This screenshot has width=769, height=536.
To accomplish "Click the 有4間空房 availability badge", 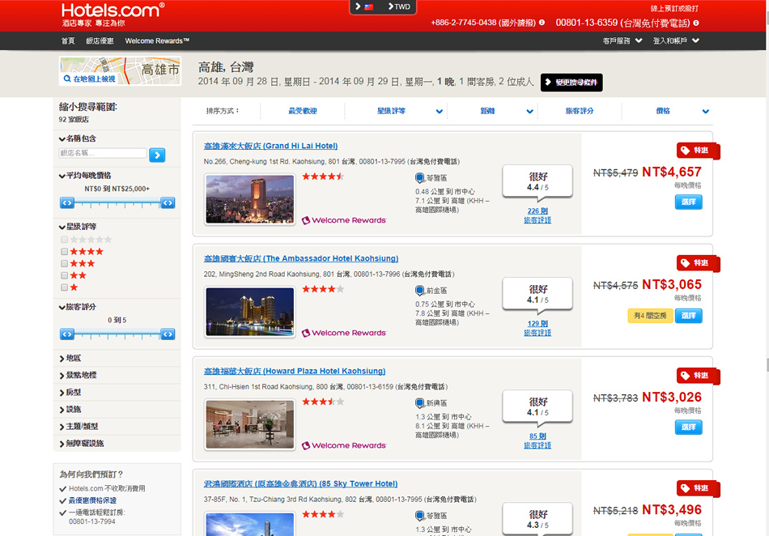I will (650, 315).
